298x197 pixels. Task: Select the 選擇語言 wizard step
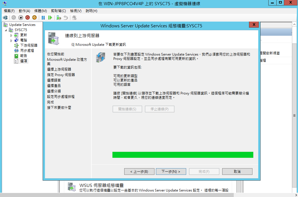[x=54, y=80]
